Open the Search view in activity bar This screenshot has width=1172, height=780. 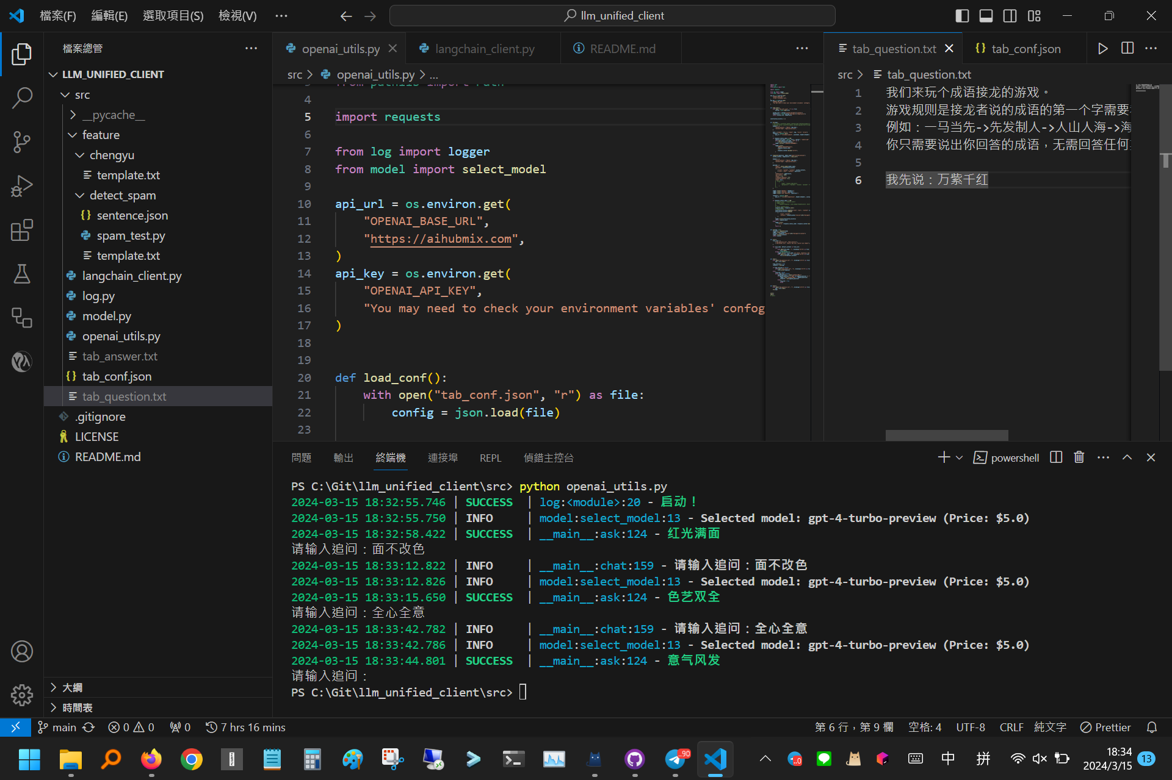22,98
